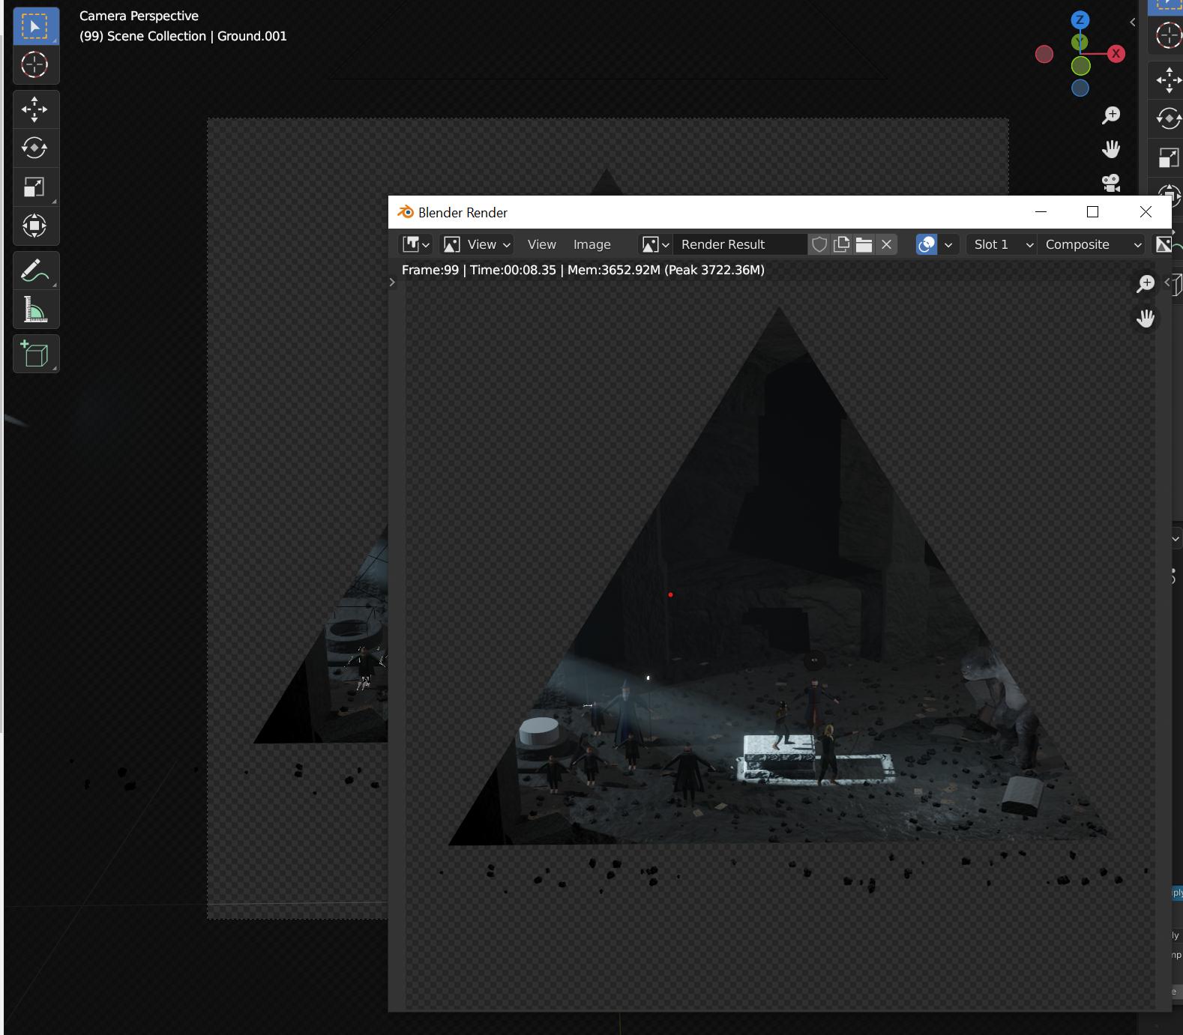Click the Blender Render window title
This screenshot has width=1183, height=1035.
click(x=463, y=213)
